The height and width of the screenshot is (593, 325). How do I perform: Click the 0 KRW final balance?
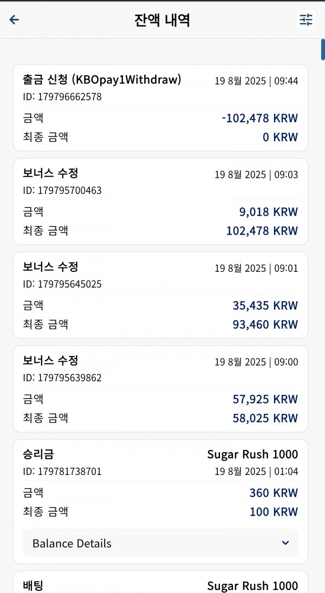(x=281, y=137)
